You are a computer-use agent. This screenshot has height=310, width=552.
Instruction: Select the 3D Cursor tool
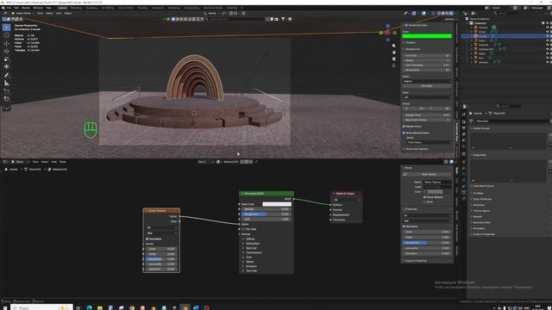6,35
